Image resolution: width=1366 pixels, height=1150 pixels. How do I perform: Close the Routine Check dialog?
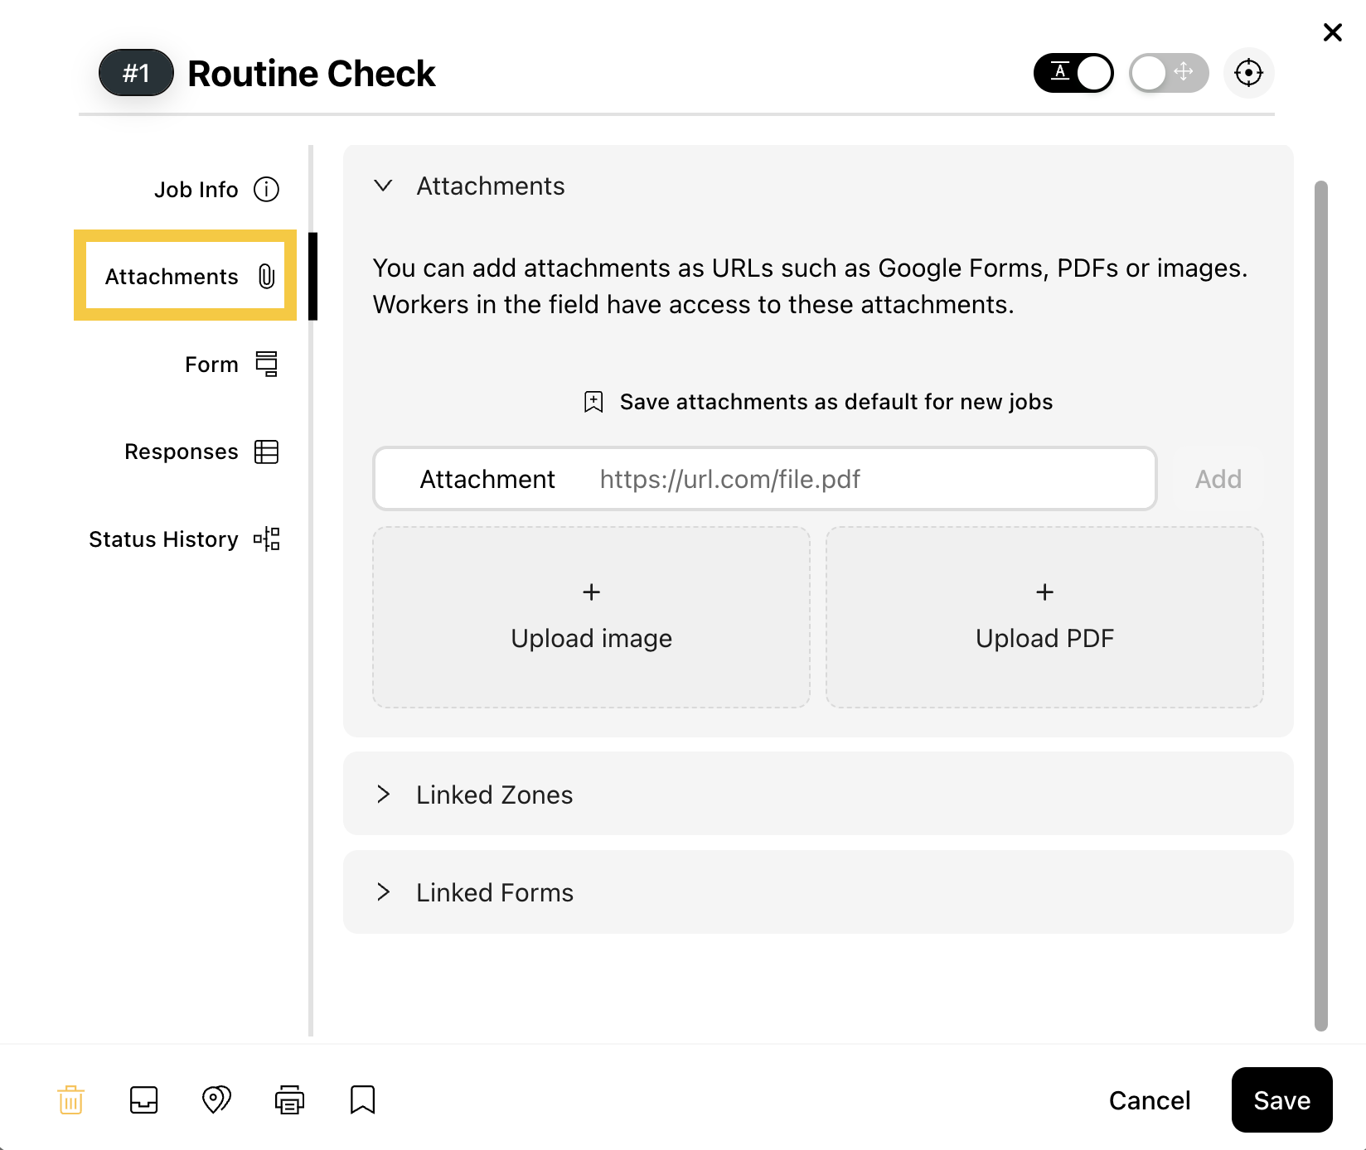[1333, 32]
